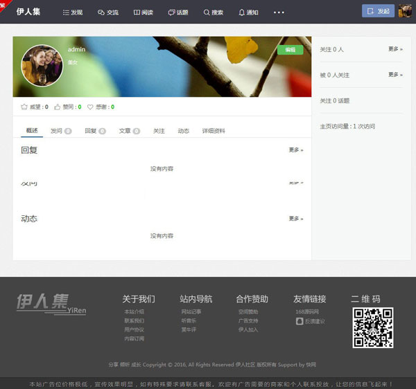Open 168源码网 friendly link
The height and width of the screenshot is (389, 416).
point(307,312)
